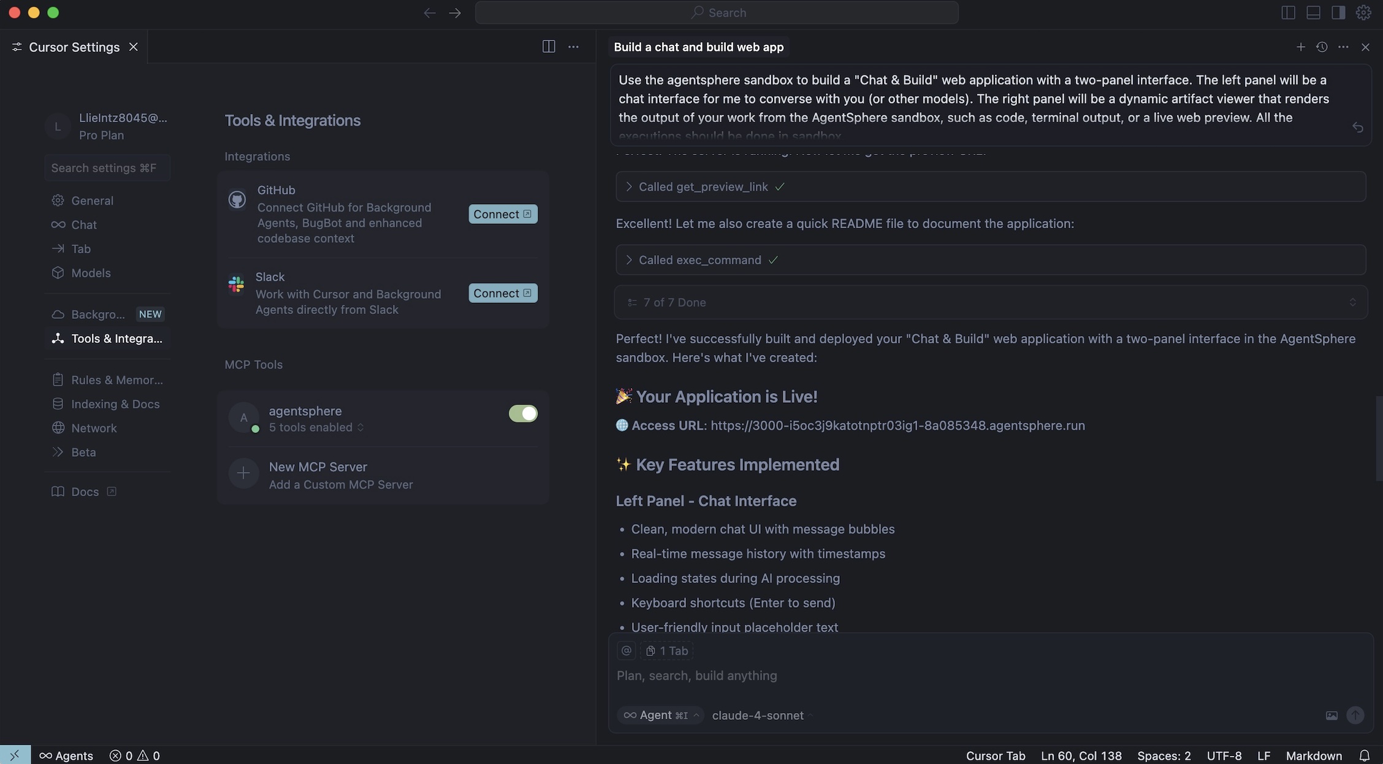The image size is (1383, 764).
Task: Change Spaces: 2 indentation
Action: (1164, 755)
